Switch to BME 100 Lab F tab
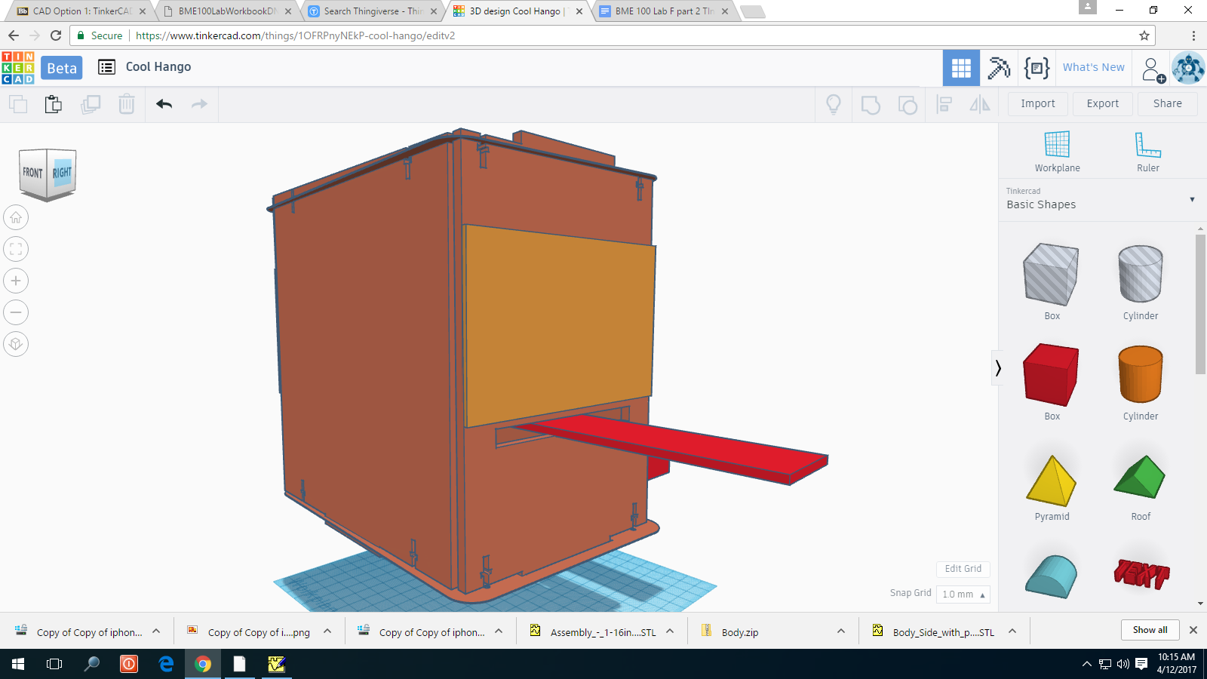Image resolution: width=1207 pixels, height=679 pixels. click(664, 11)
